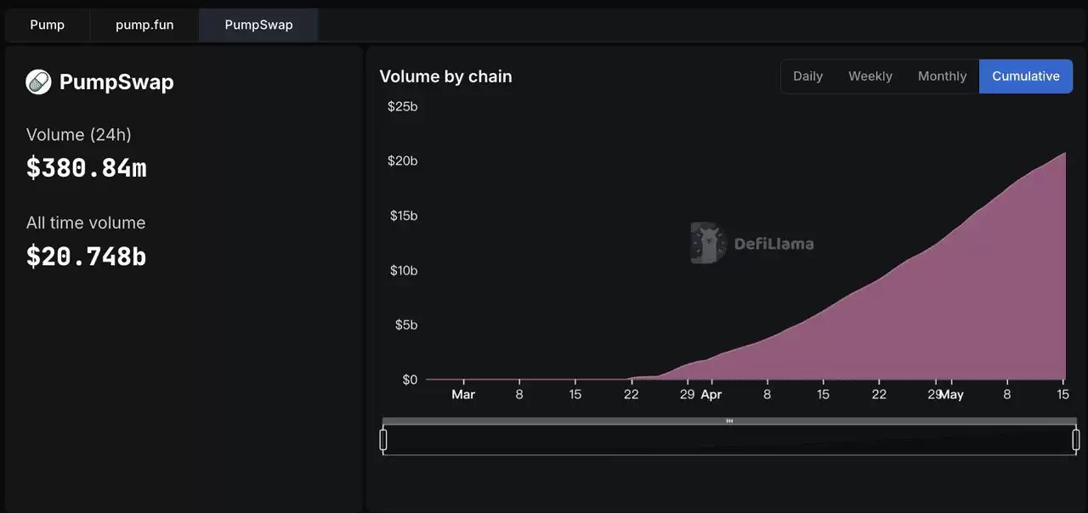Select the Monthly volume view

click(x=942, y=76)
